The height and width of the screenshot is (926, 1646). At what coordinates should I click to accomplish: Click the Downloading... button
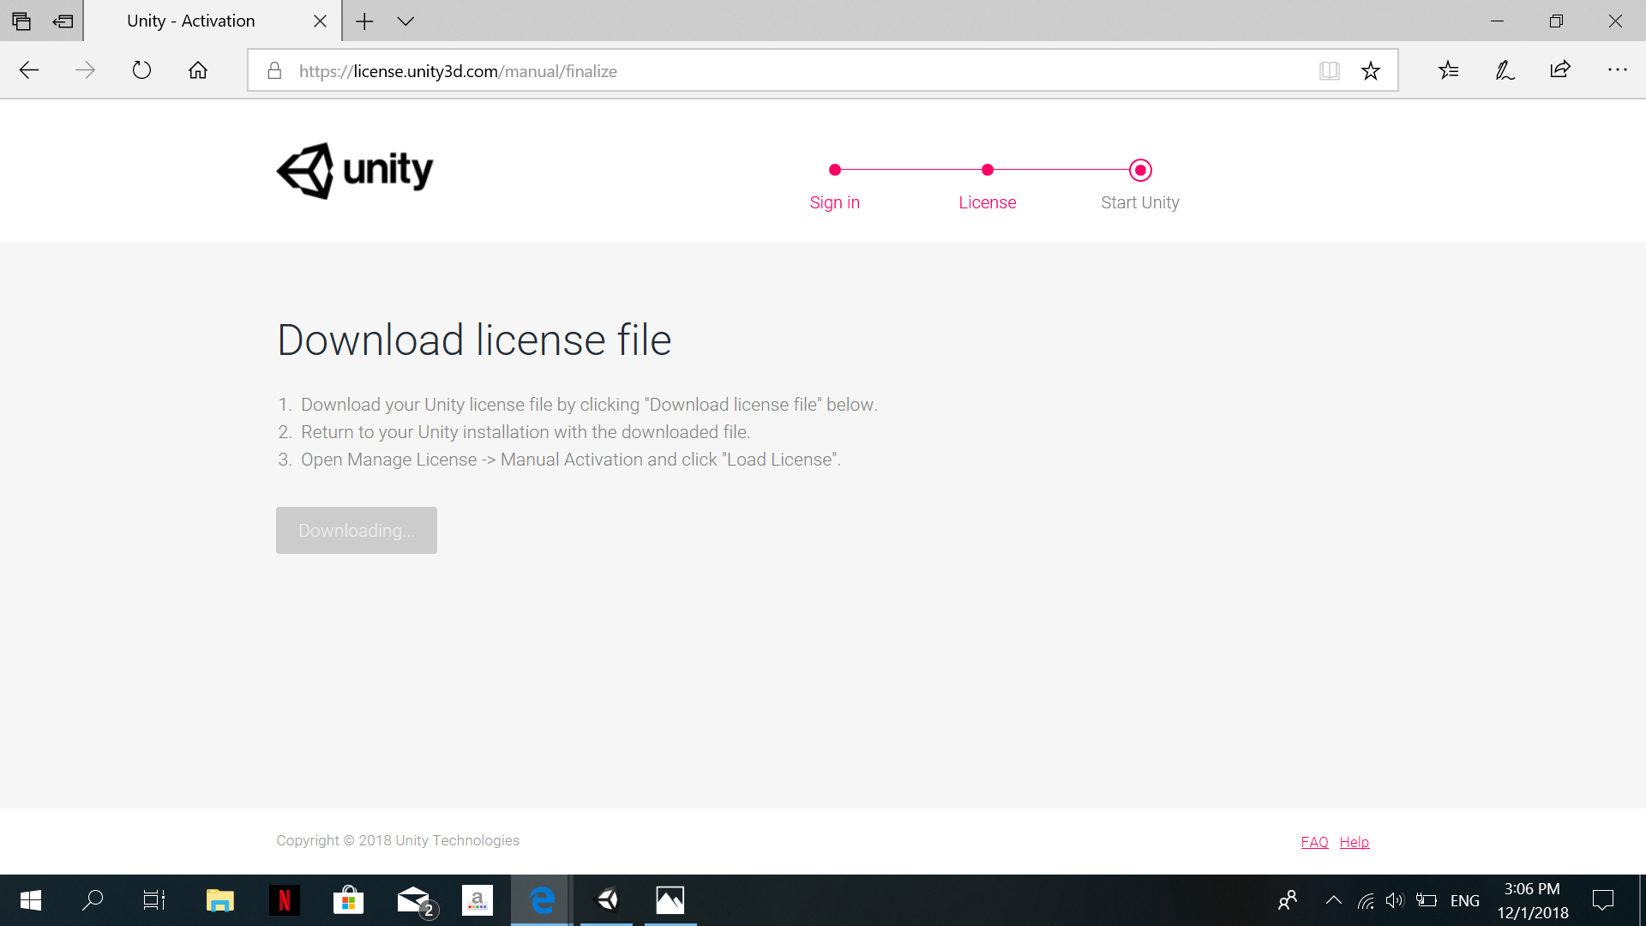357,531
